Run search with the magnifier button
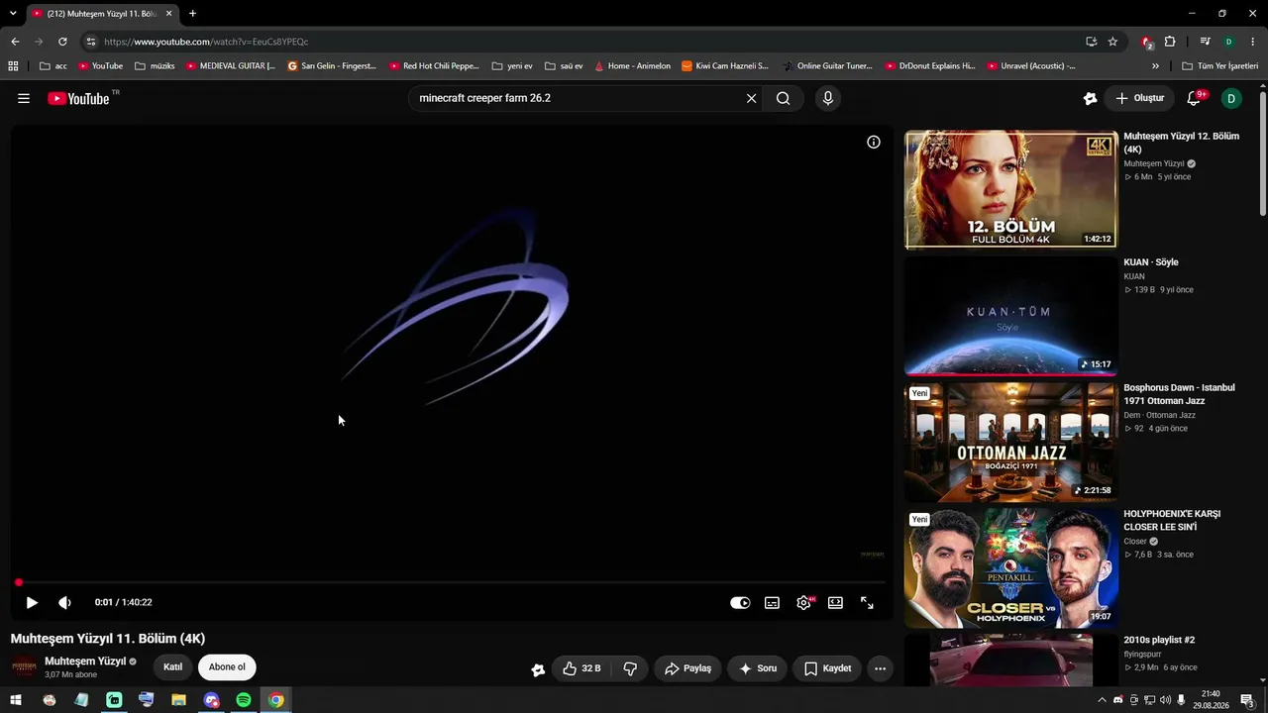 pos(784,98)
